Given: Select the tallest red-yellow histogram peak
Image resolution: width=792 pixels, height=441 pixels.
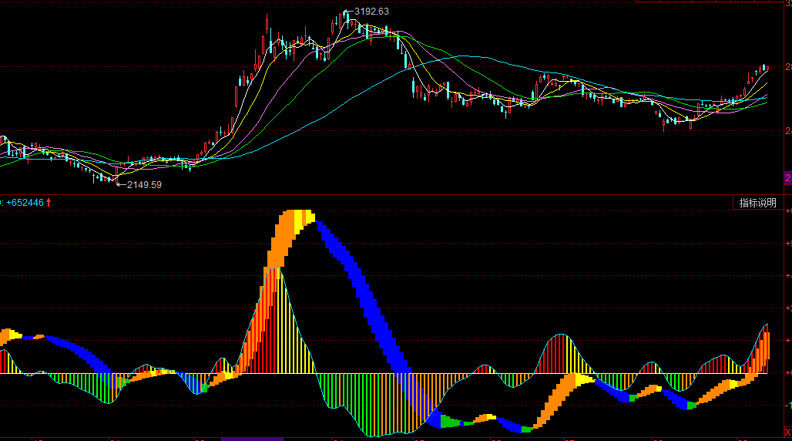Looking at the screenshot, I should point(279,308).
